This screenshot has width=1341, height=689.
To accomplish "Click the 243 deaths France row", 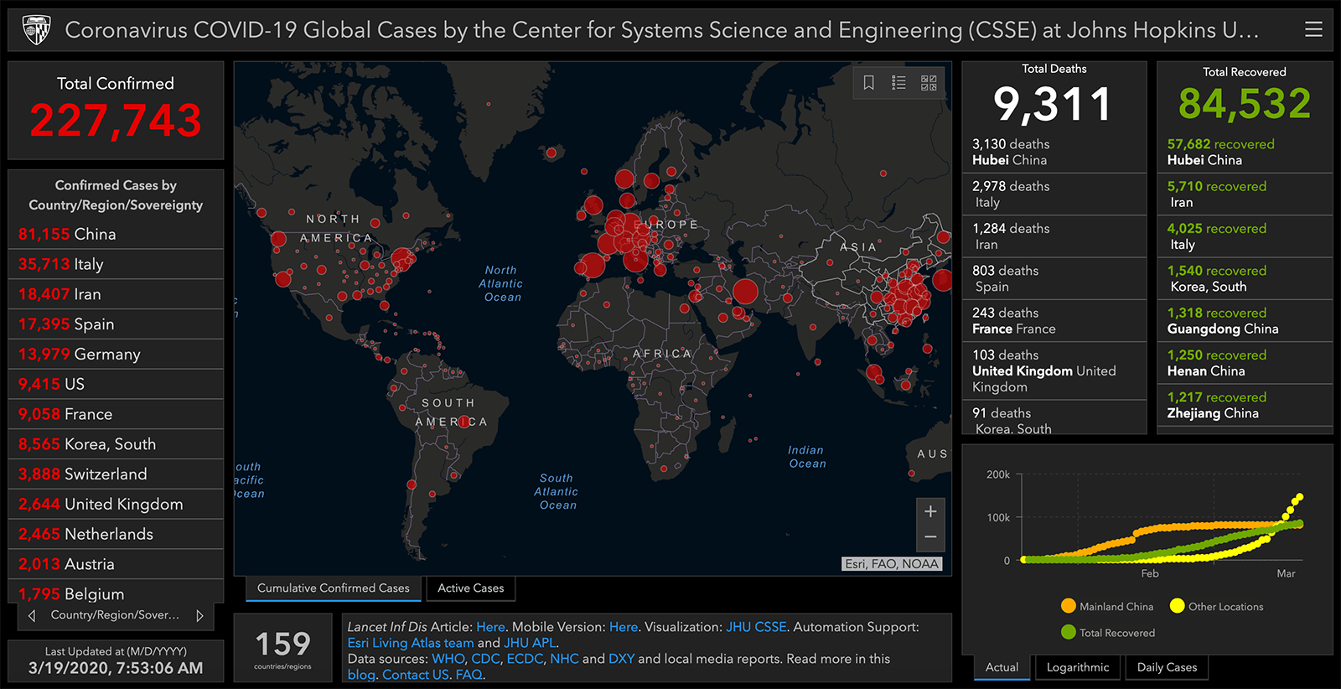I will (1054, 320).
